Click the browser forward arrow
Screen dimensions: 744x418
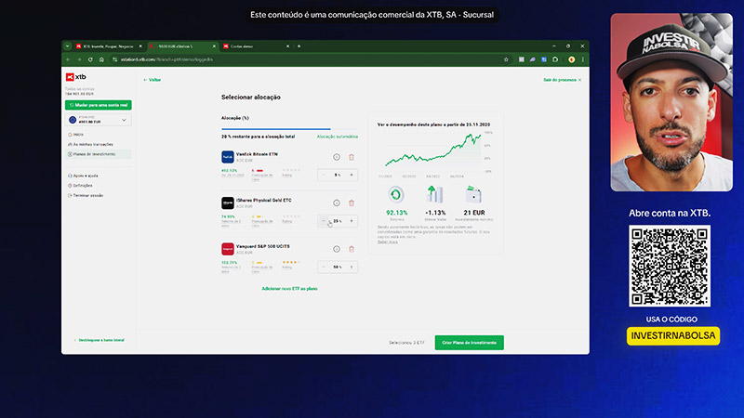tap(79, 59)
